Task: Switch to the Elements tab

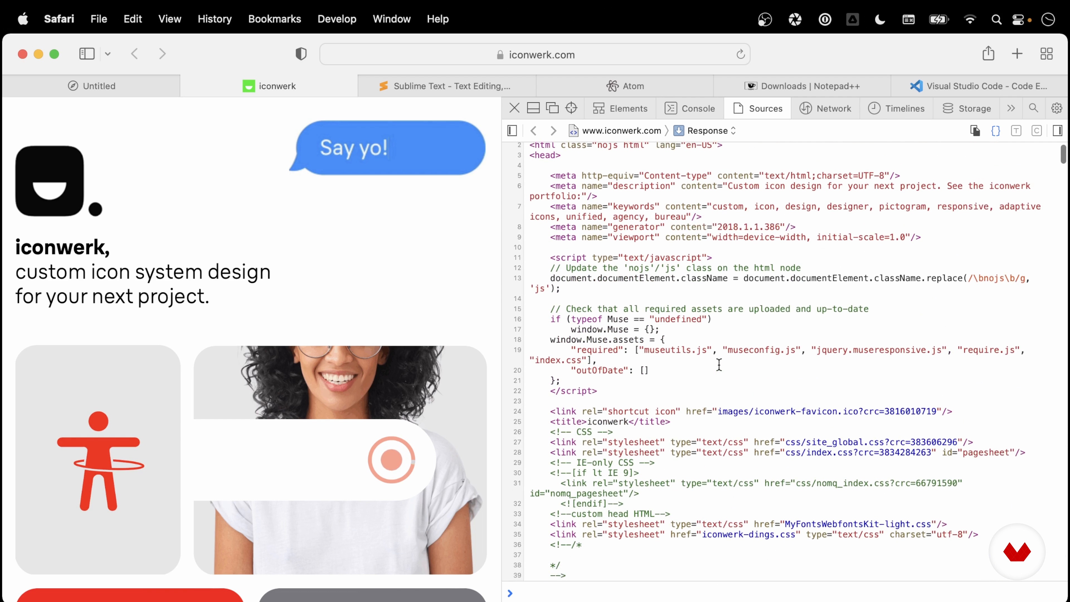Action: (x=620, y=108)
